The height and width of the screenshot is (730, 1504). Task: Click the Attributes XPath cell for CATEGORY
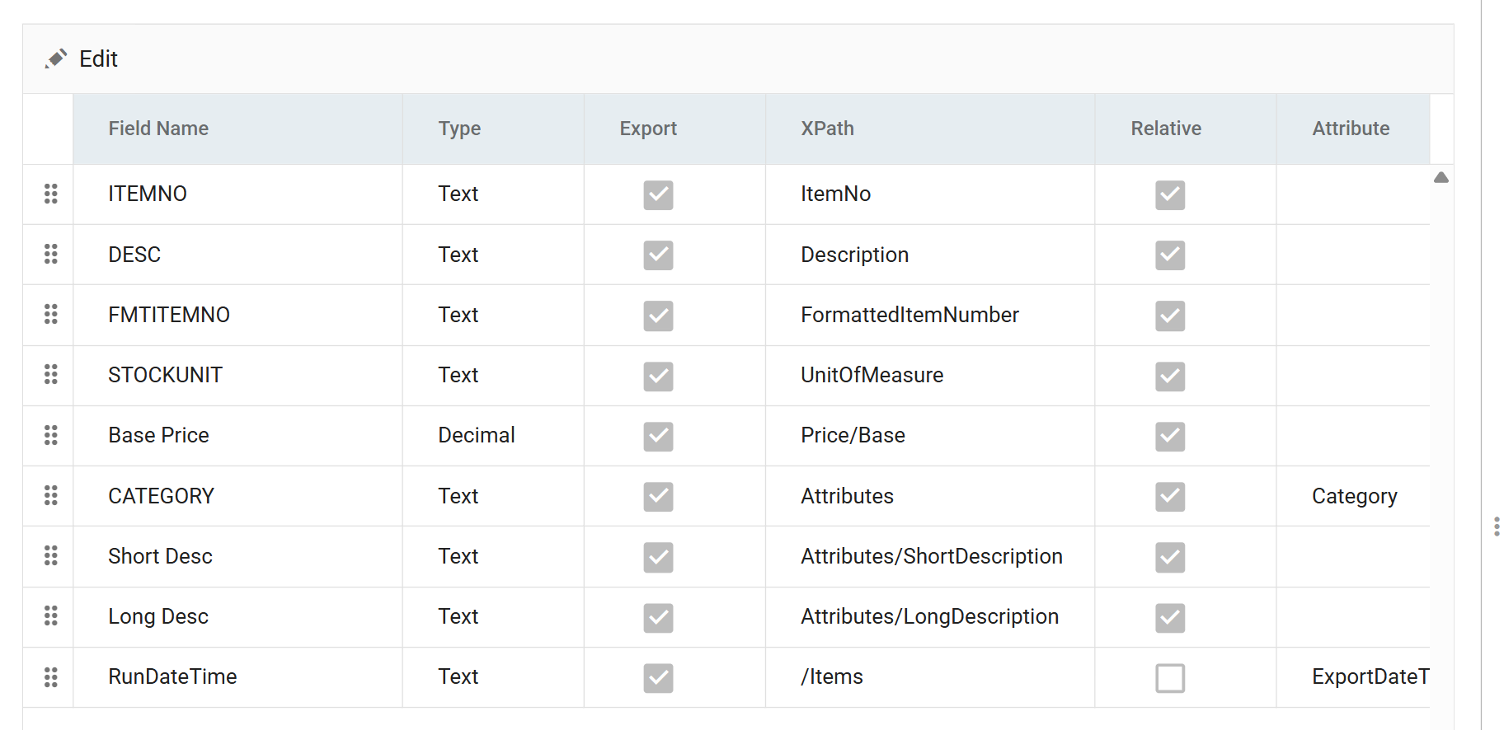click(x=930, y=496)
